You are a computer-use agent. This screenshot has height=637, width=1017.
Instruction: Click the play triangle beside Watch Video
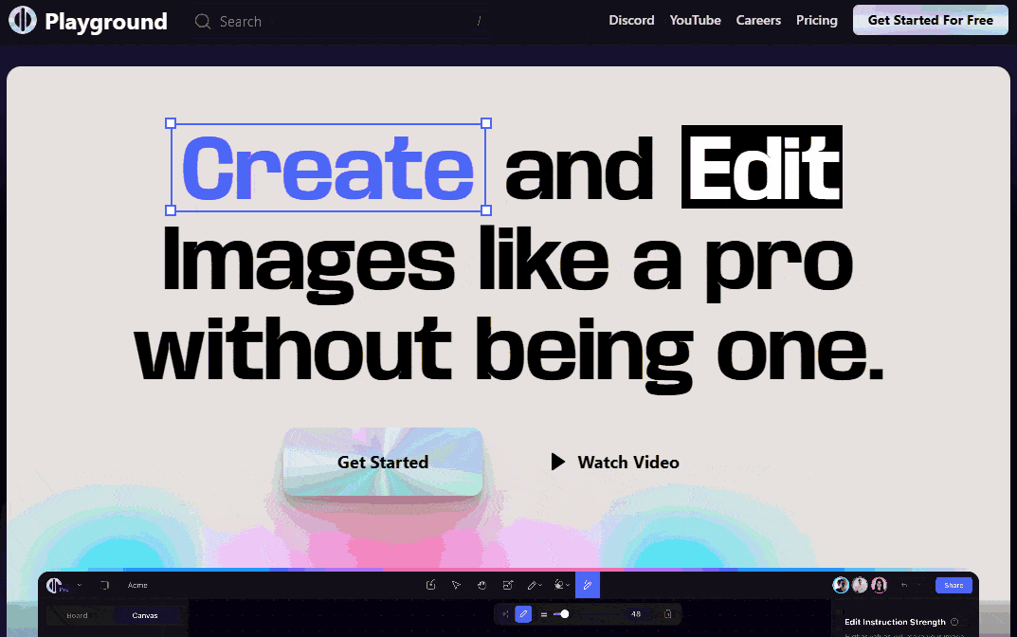(558, 462)
